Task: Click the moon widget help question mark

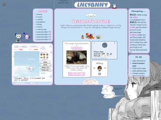Action: pos(114,43)
